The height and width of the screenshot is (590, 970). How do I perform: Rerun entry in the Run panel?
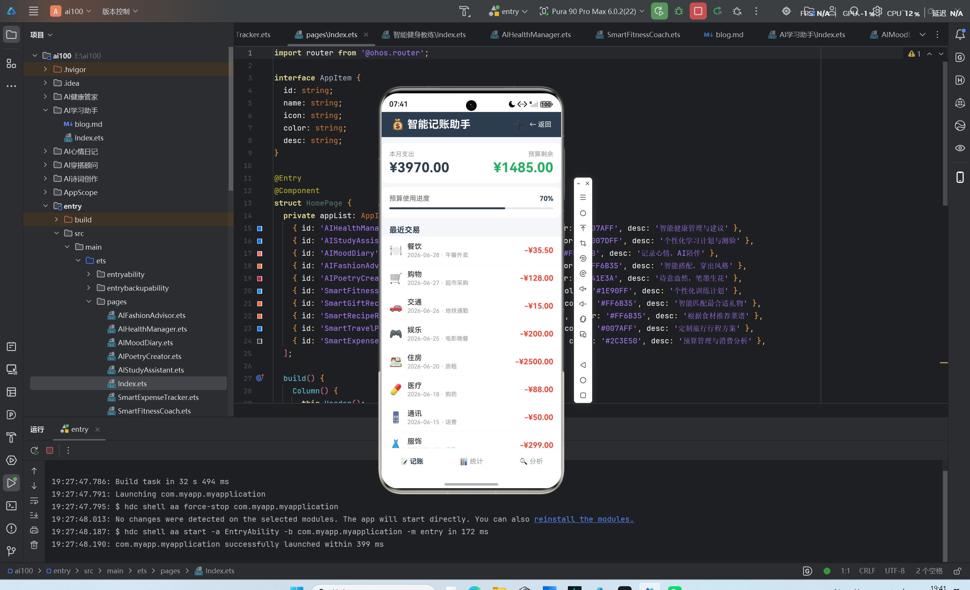click(35, 450)
